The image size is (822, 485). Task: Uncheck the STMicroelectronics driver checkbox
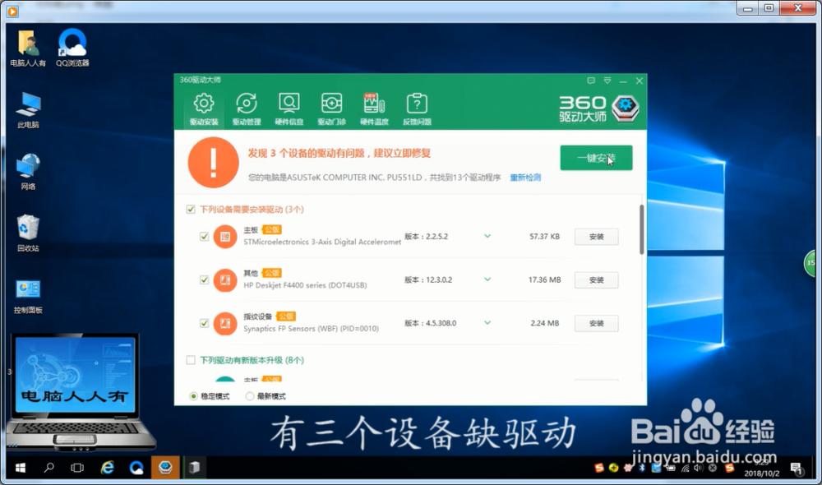[205, 237]
